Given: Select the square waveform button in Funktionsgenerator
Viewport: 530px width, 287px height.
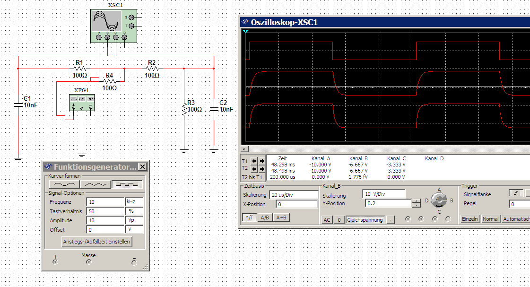Looking at the screenshot, I should point(127,184).
